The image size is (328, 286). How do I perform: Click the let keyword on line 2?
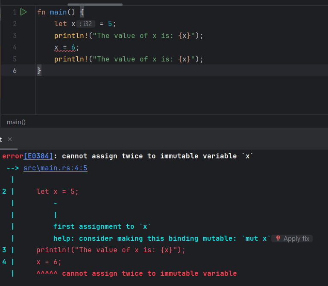61,24
